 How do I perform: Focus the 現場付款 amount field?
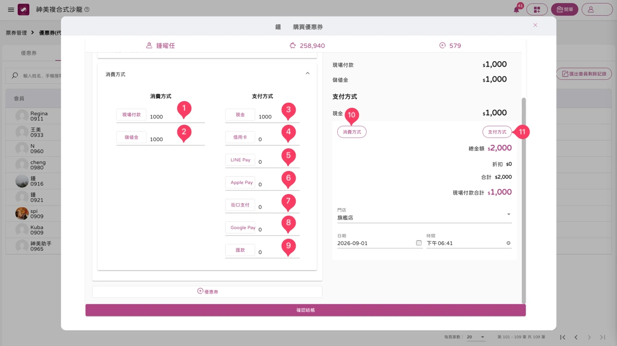(177, 117)
